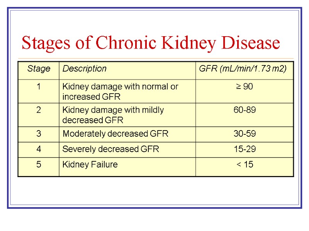Image resolution: width=309 pixels, height=231 pixels.
Task: Select the Description column header
Action: tap(85, 69)
